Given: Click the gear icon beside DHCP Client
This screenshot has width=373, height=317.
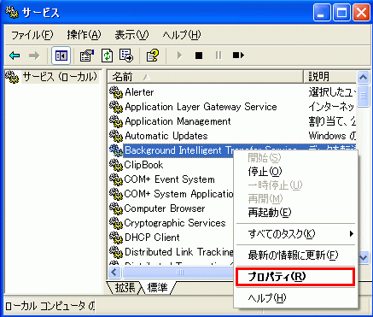Looking at the screenshot, I should tap(116, 238).
